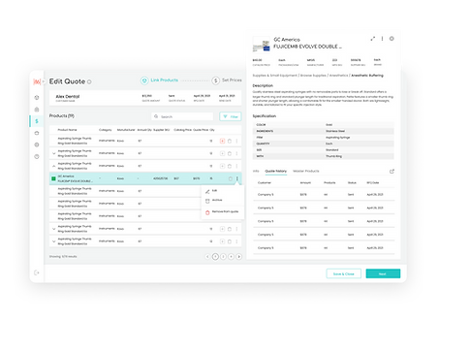Select page 1 in the pagination
Viewport: 470px width, 352px height.
(x=215, y=257)
